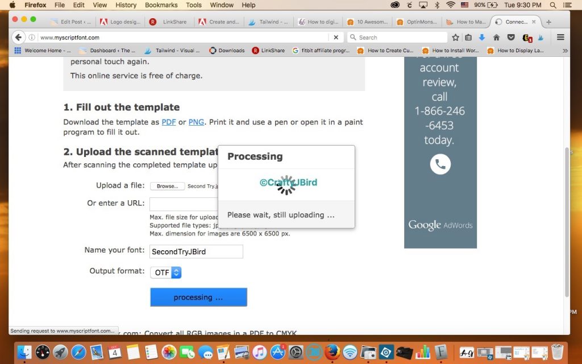Go to homepage via the Home icon
The width and height of the screenshot is (582, 364).
497,37
